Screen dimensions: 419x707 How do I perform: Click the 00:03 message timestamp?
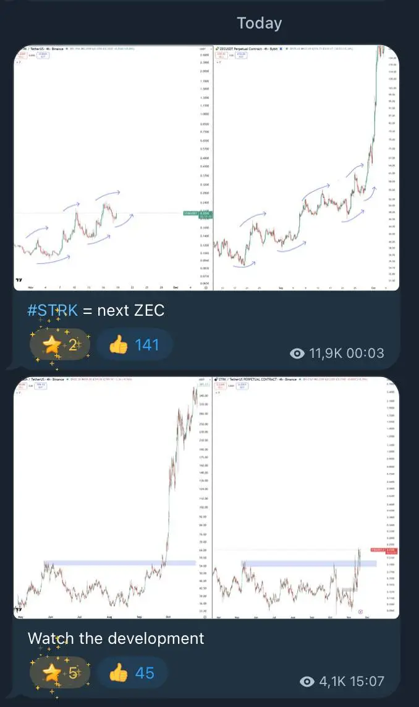[364, 353]
